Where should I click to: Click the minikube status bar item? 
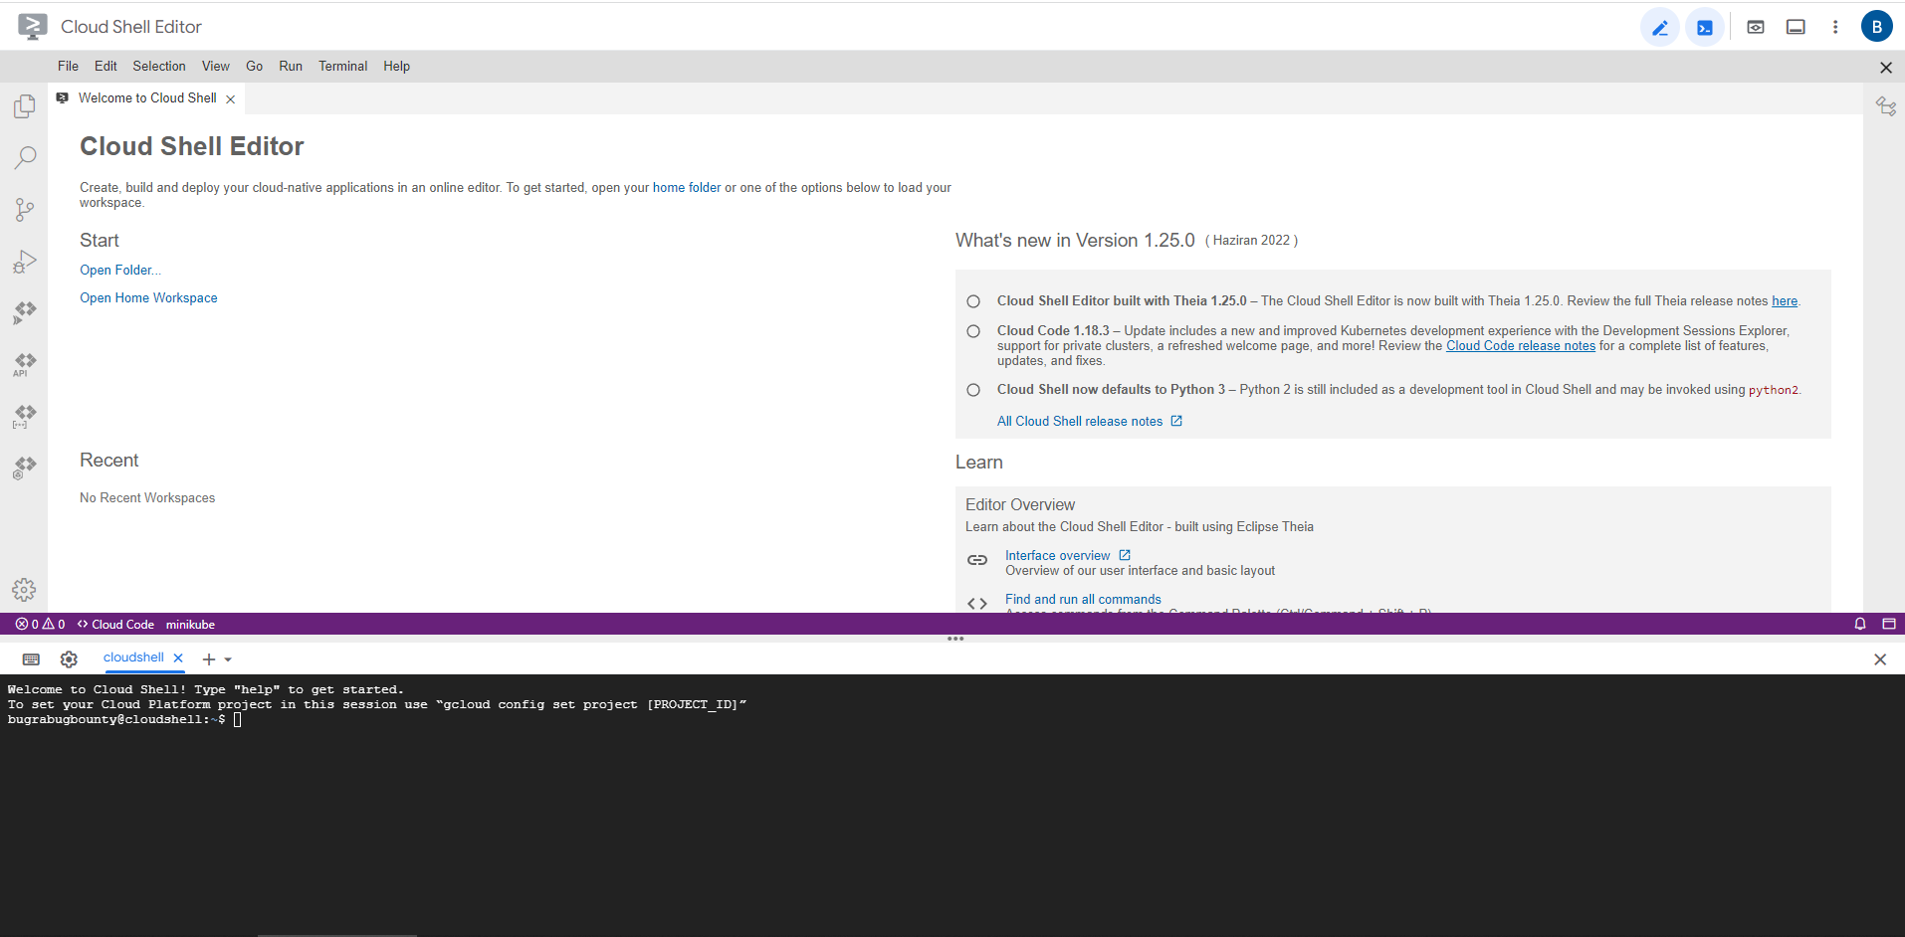190,625
